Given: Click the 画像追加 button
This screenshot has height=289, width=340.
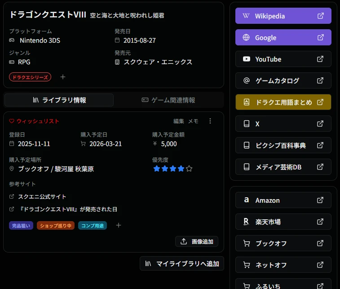Looking at the screenshot, I should point(197,241).
